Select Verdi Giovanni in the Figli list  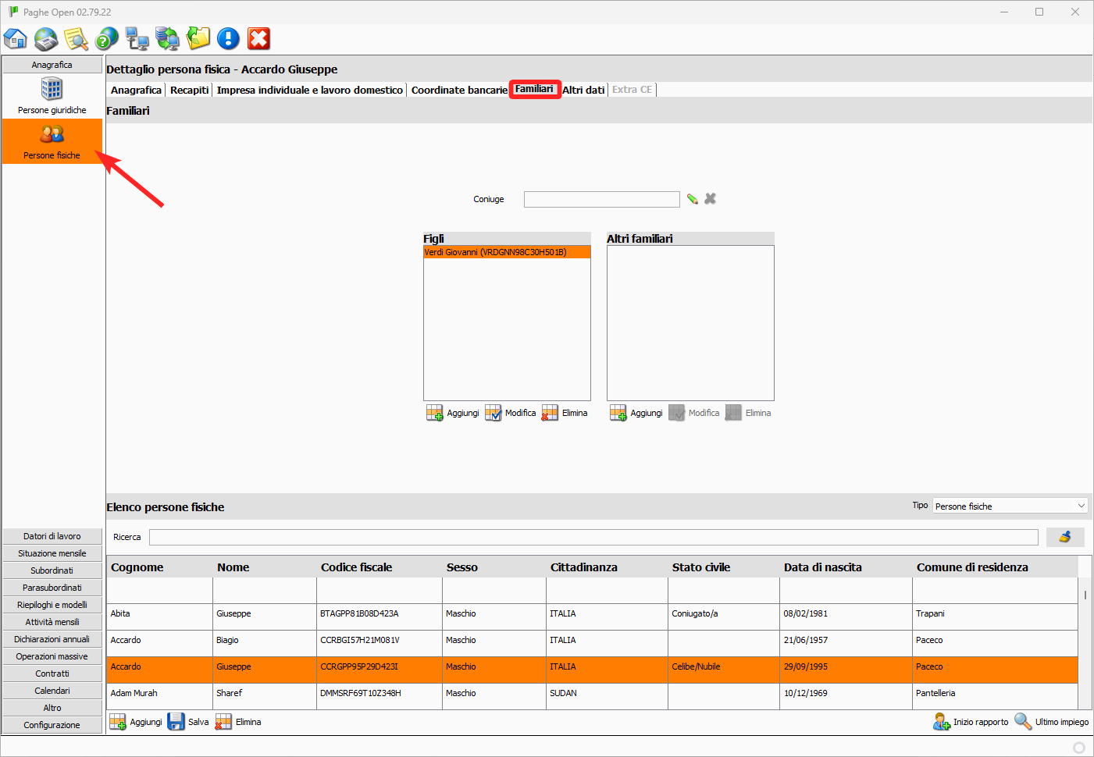coord(507,252)
